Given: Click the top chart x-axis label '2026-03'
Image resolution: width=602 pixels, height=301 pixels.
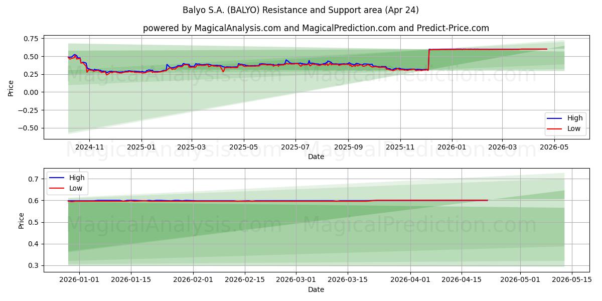Looking at the screenshot, I should pos(502,147).
